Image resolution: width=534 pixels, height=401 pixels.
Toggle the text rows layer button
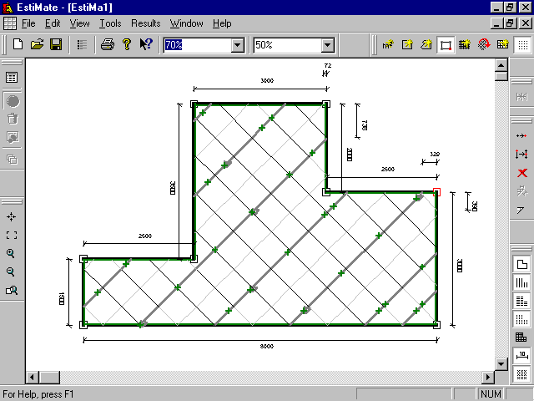pyautogui.click(x=521, y=301)
